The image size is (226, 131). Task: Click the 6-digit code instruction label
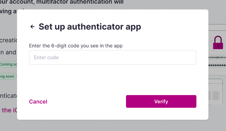(76, 46)
